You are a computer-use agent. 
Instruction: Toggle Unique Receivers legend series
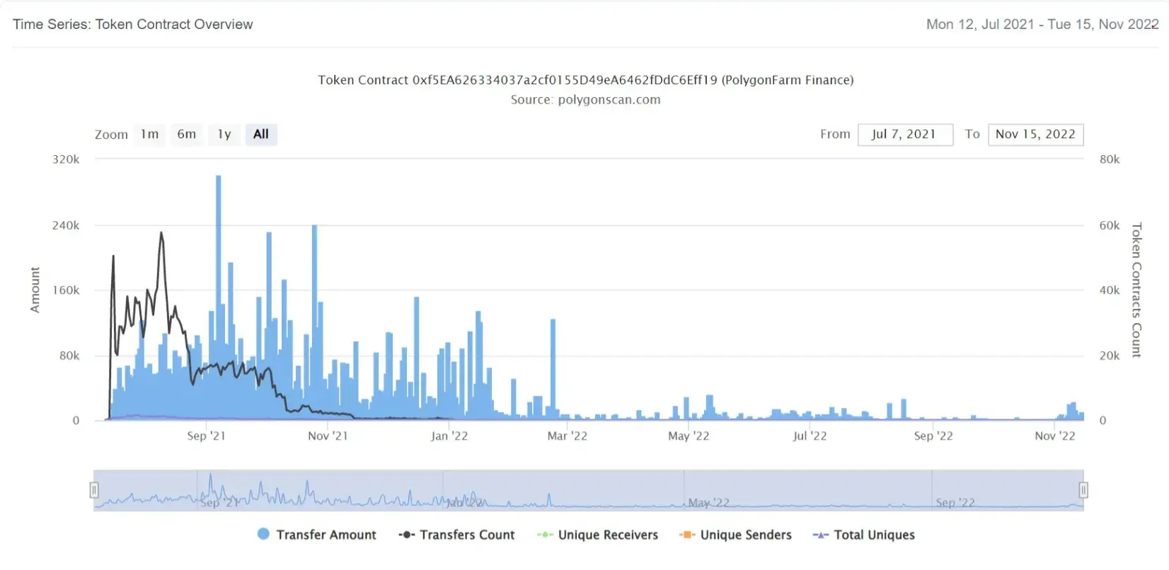click(x=598, y=535)
